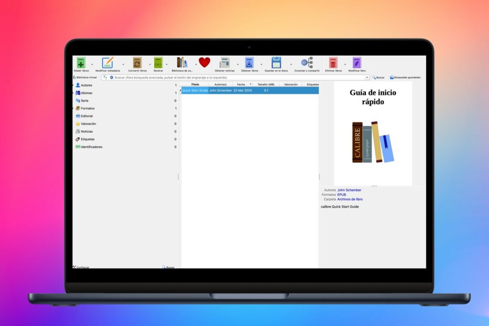Viewport: 489px width, 326px height.
Task: Click the Biblioteca virtual button
Action: click(85, 77)
